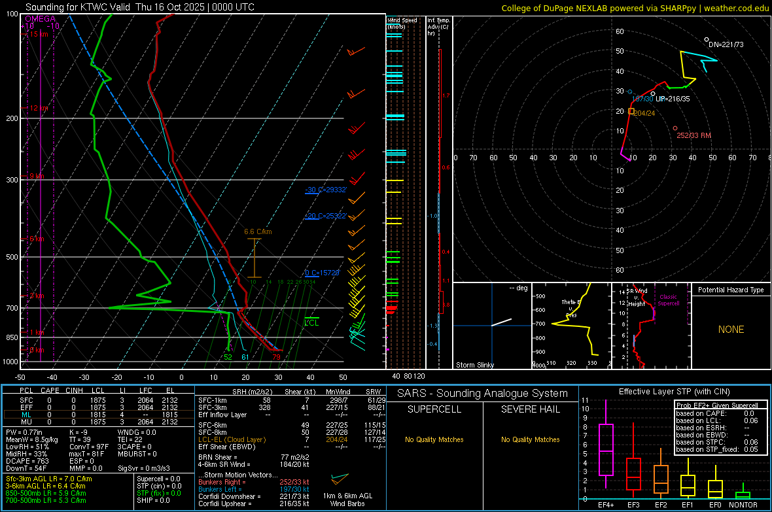This screenshot has height=512, width=772.
Task: Click the SigSvr = 0 m3/s3 value
Action: (x=144, y=469)
